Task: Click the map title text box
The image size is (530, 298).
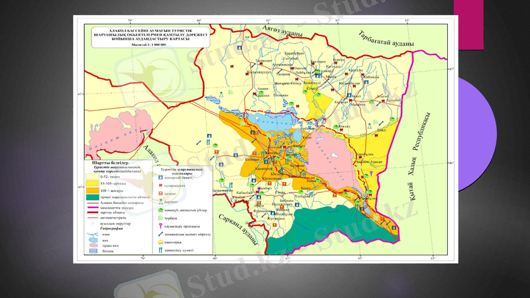Action: point(148,38)
